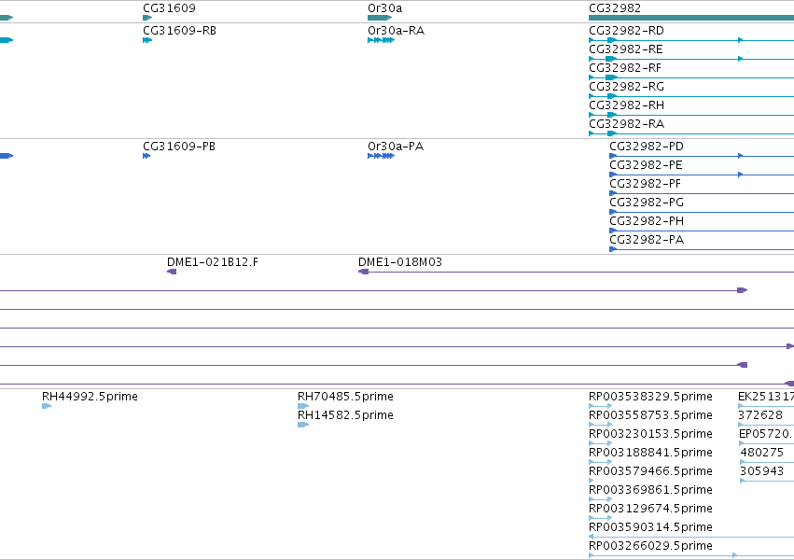Image resolution: width=794 pixels, height=560 pixels.
Task: Select the Or30a gene label
Action: (x=384, y=8)
